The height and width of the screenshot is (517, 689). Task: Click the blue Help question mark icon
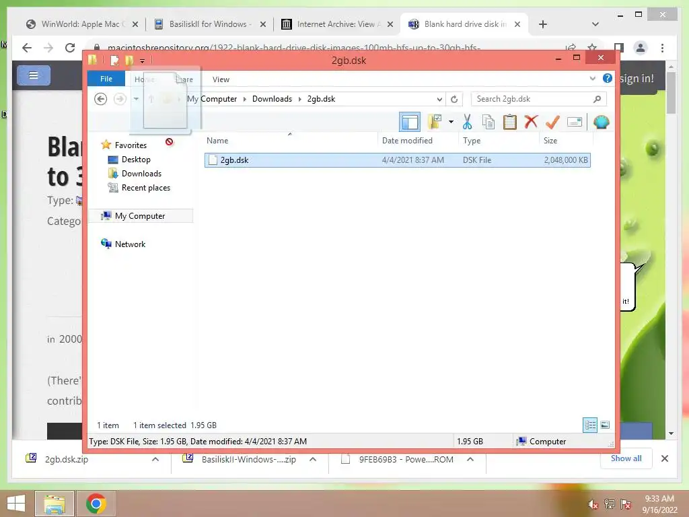(x=608, y=79)
